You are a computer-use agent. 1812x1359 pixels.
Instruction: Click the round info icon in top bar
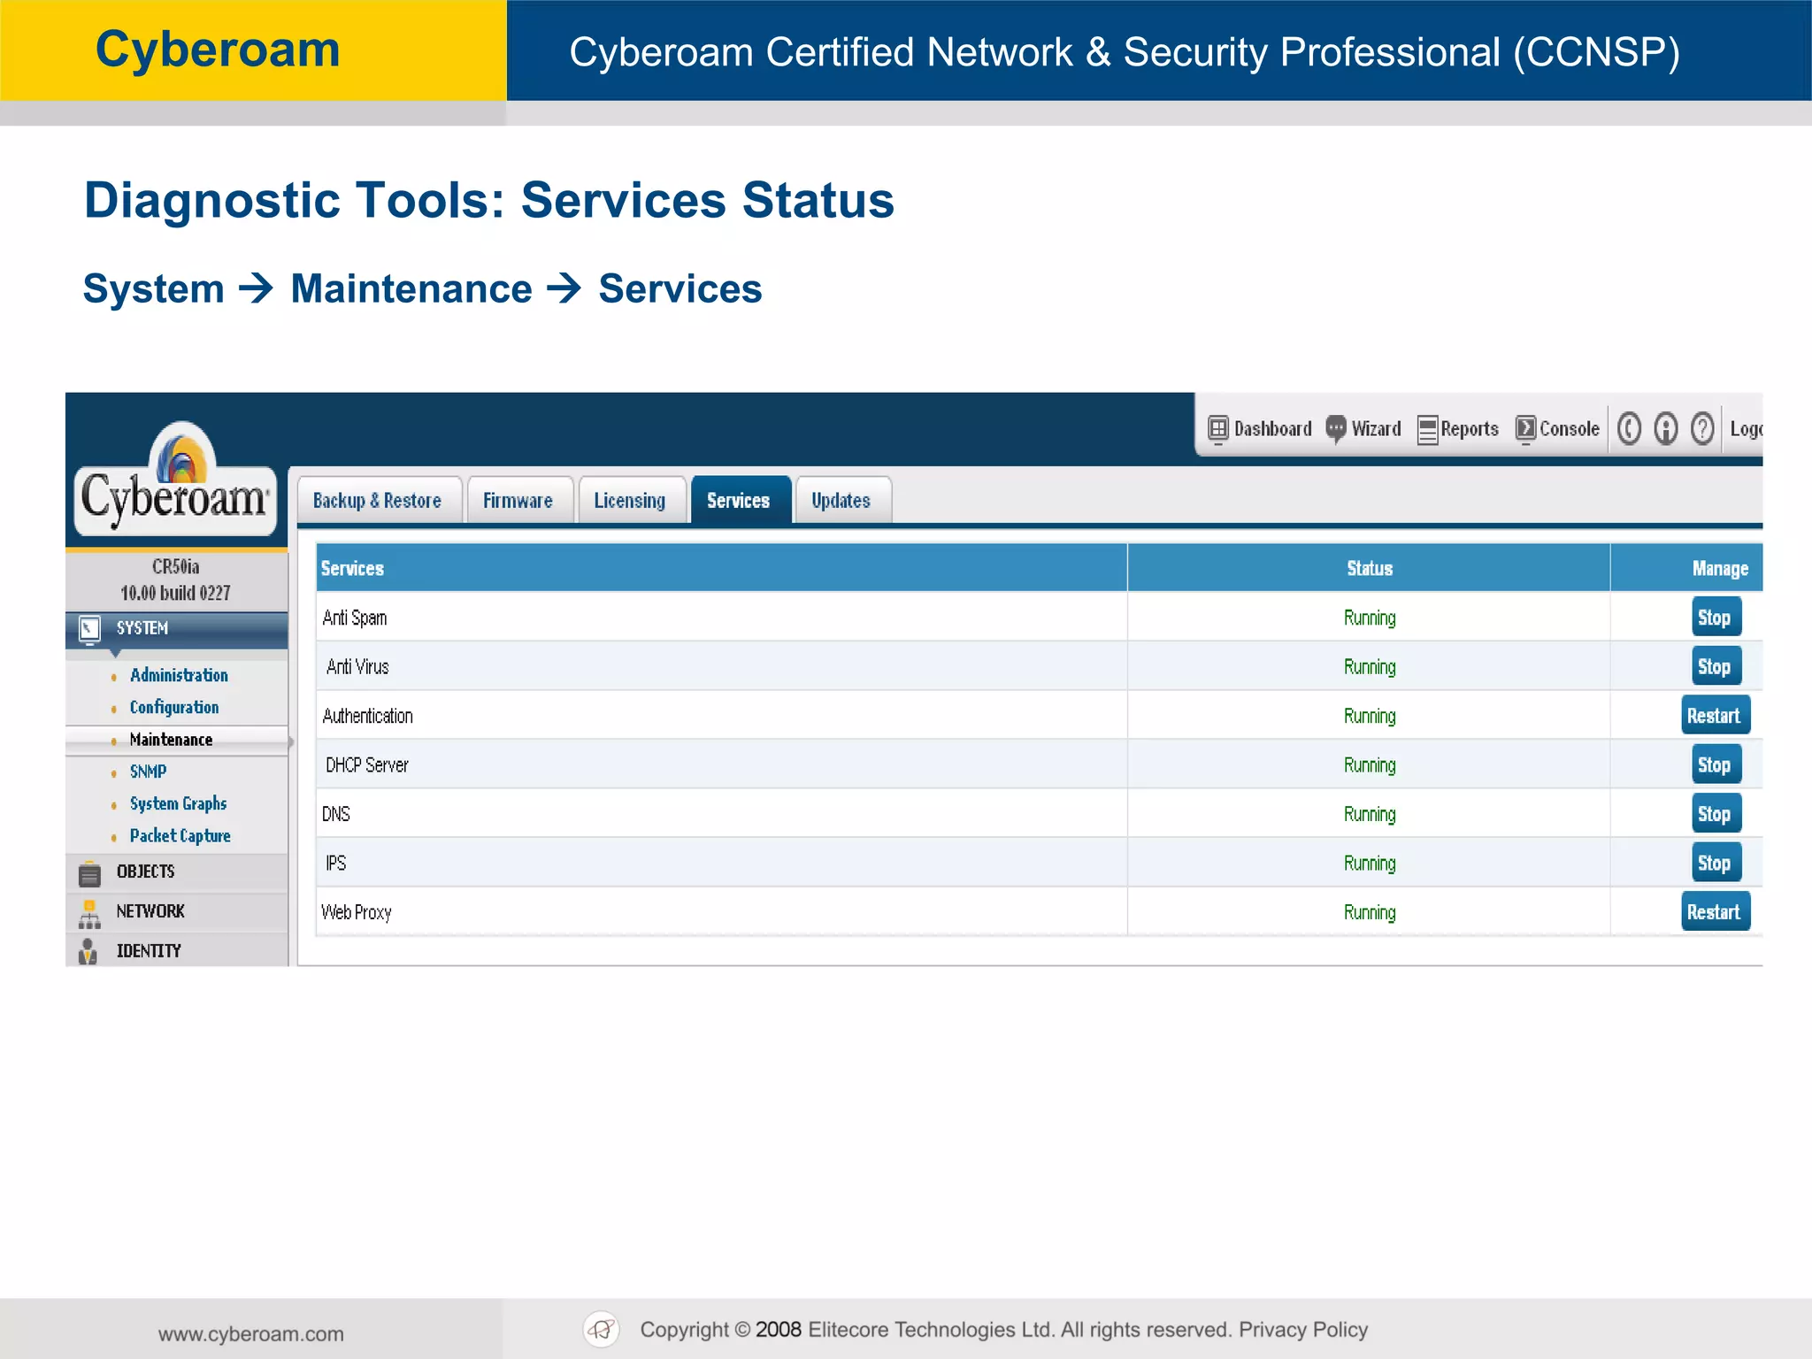(1666, 429)
